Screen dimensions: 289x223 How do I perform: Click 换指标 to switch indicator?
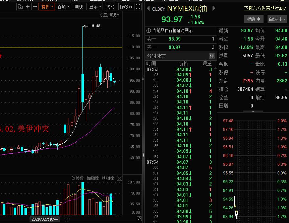pos(108,178)
